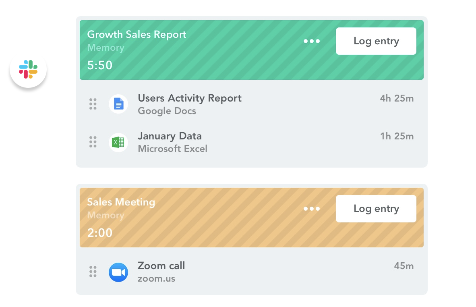Click the Slack app icon
The image size is (476, 307).
[28, 69]
